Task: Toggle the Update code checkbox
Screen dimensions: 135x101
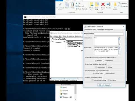Action: [x=94, y=74]
